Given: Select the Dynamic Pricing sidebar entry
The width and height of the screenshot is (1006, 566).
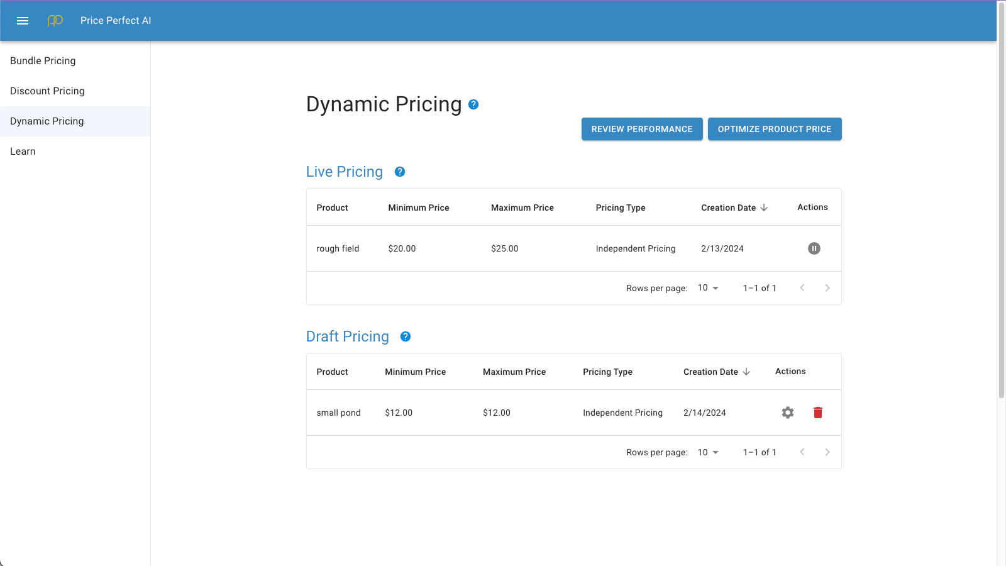Looking at the screenshot, I should (47, 121).
